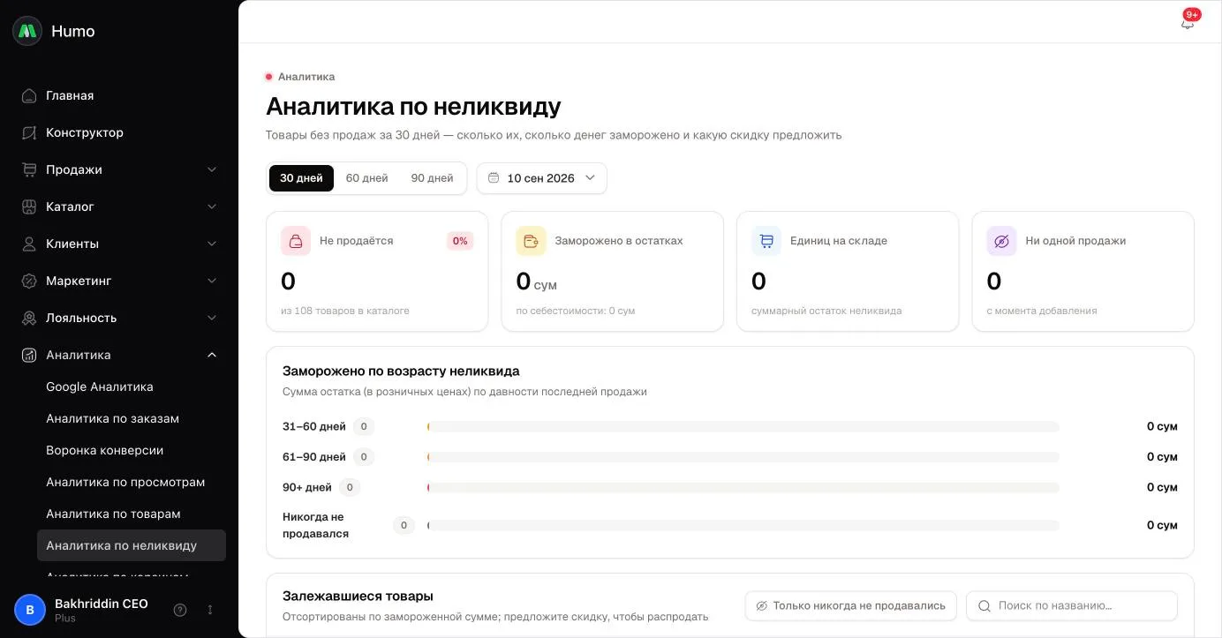Click the Humo logo icon
The width and height of the screenshot is (1222, 638).
point(27,31)
